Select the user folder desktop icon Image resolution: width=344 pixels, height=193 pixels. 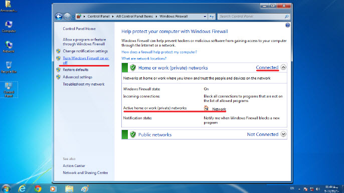click(x=9, y=6)
